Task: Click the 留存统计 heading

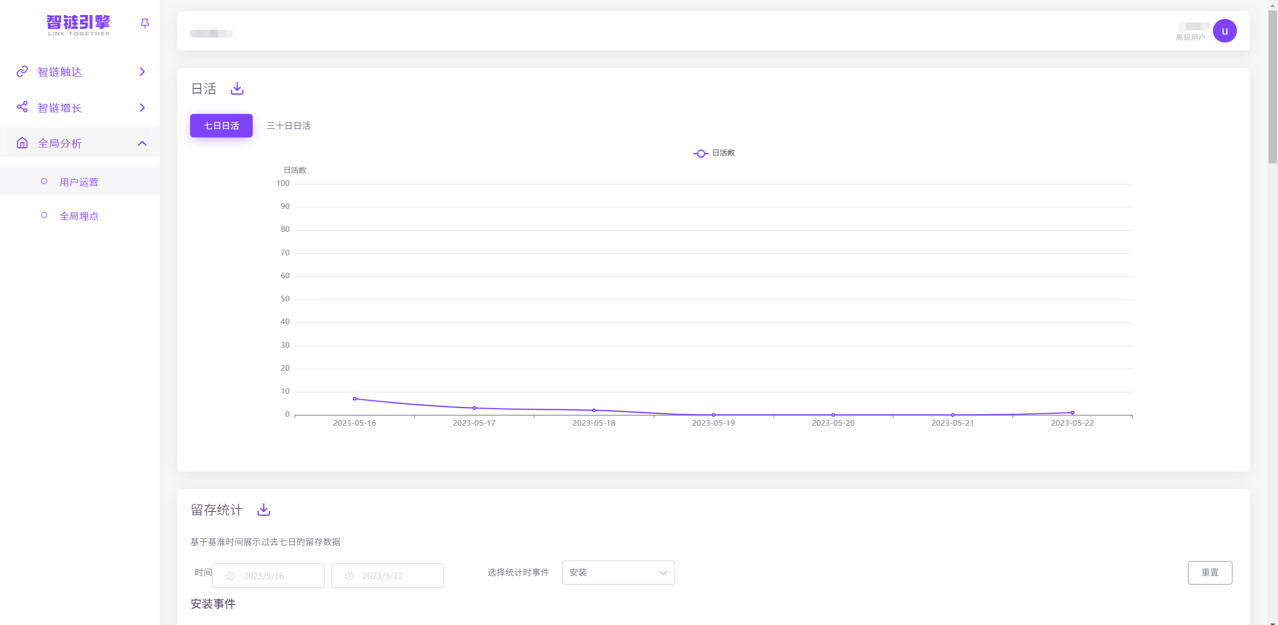Action: click(x=217, y=510)
